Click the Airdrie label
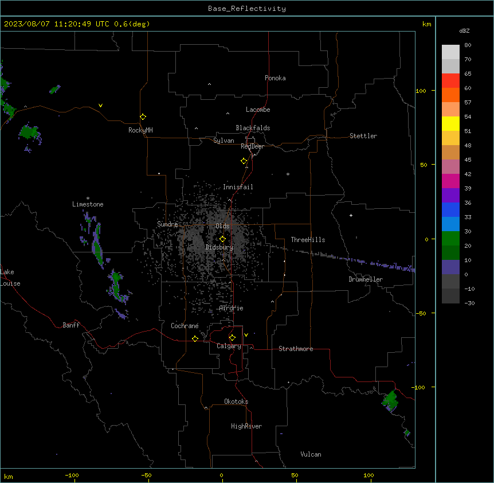494x483 pixels. point(232,308)
